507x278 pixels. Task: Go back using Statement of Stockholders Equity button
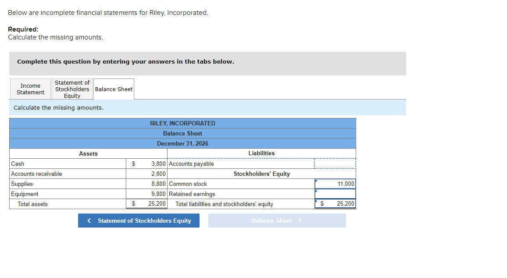click(x=139, y=221)
